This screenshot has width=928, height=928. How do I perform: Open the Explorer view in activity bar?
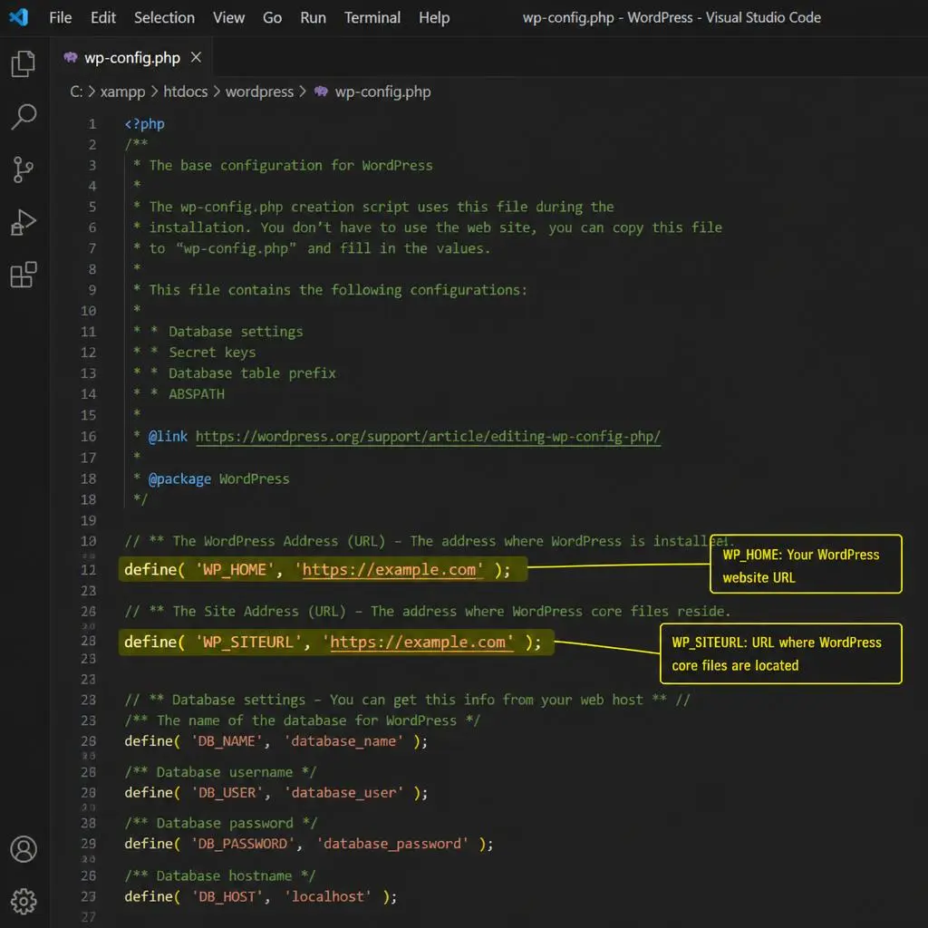coord(23,63)
